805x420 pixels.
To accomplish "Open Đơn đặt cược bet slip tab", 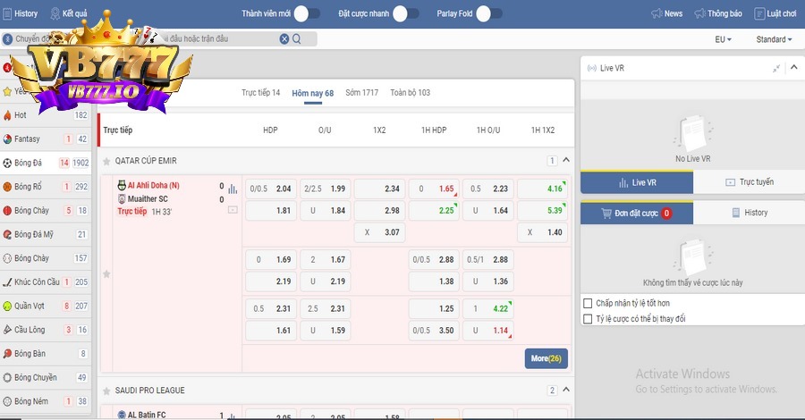I will (637, 214).
